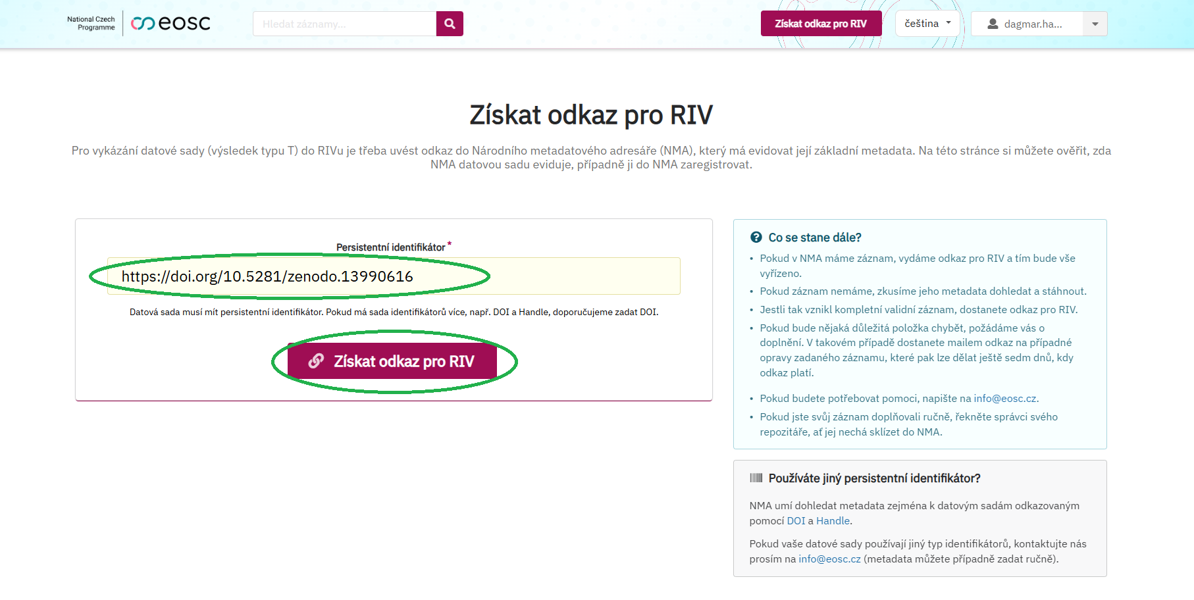1194x600 pixels.
Task: Click the Co se stane dále? heading
Action: [814, 238]
